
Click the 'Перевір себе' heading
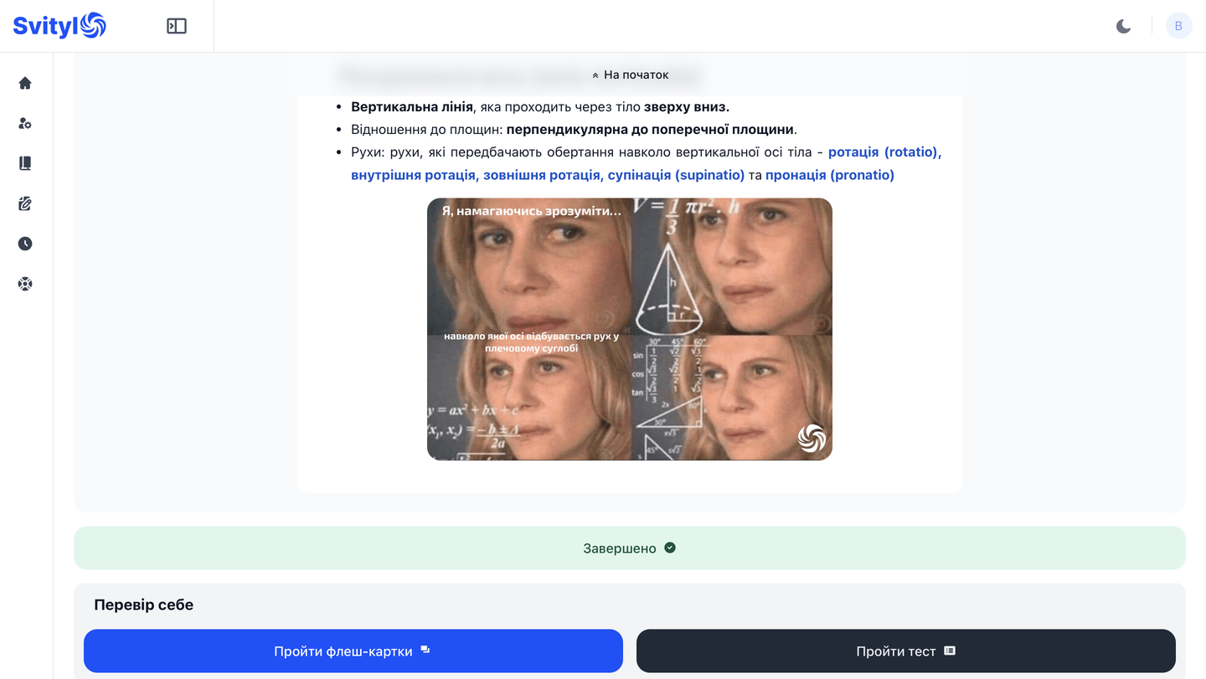[144, 604]
